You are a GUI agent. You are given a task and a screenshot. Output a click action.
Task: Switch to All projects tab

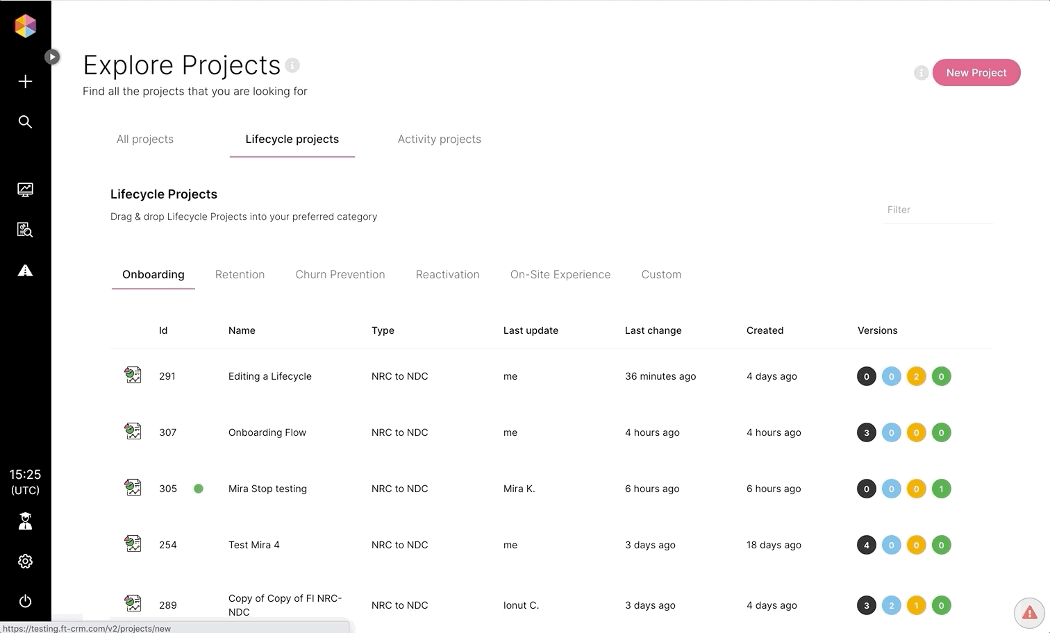[145, 140]
